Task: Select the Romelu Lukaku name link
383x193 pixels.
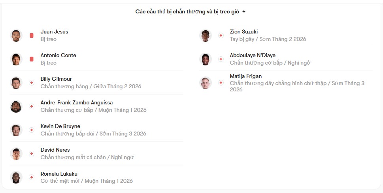Action: [x=59, y=174]
